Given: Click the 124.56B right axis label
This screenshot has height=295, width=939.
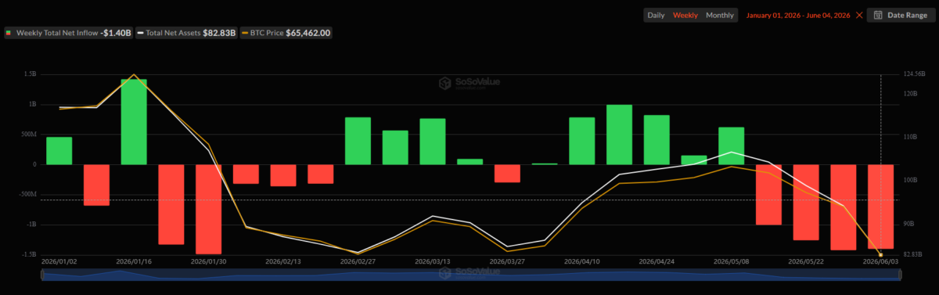Looking at the screenshot, I should click(915, 74).
